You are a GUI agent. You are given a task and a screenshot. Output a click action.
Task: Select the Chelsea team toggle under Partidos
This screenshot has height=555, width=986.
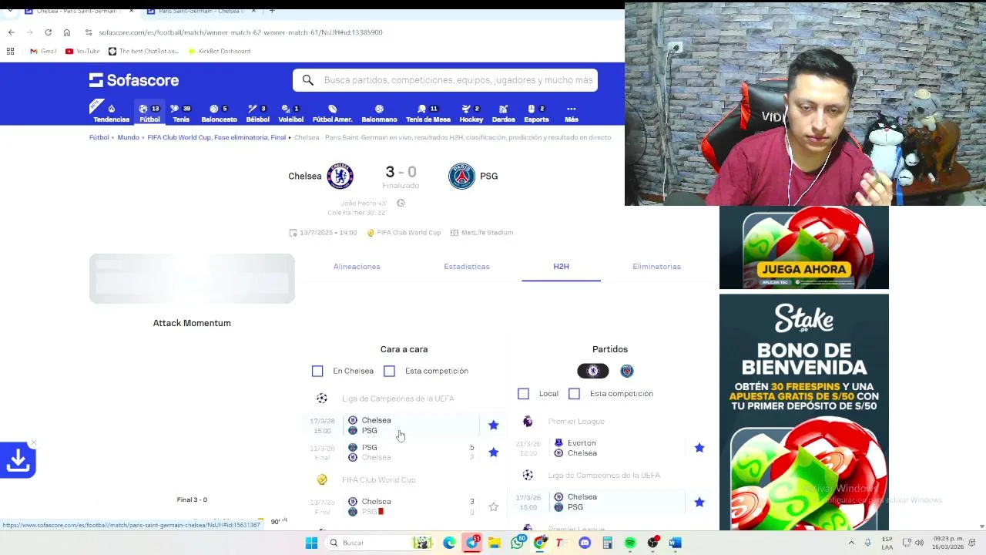point(593,371)
